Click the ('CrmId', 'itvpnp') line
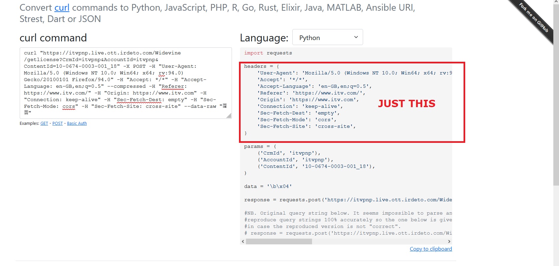Viewport: 559px width, 266px height. (x=289, y=153)
